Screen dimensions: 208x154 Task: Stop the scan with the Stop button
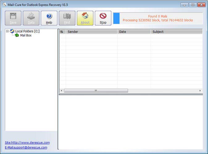point(103,18)
